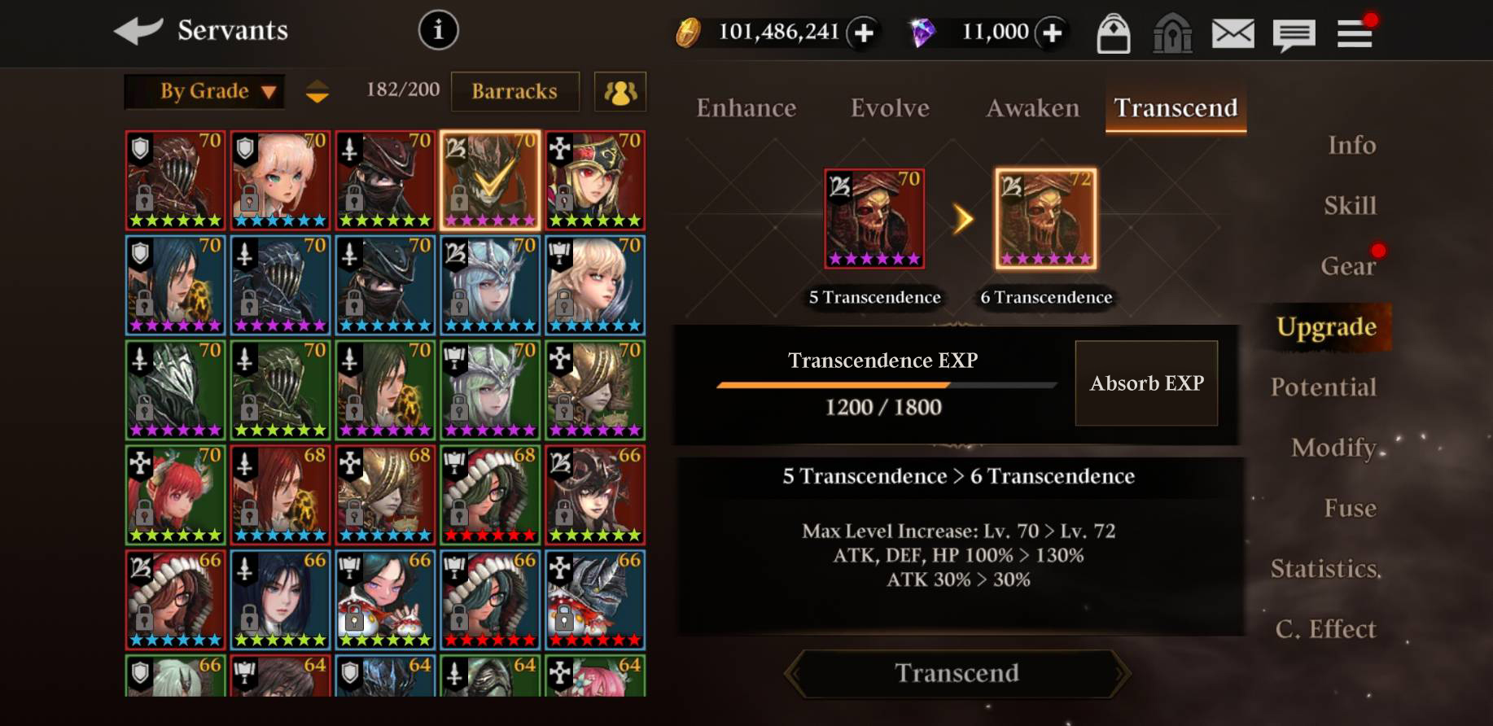Open the shop bag icon
Image resolution: width=1493 pixels, height=726 pixels.
coord(1113,33)
